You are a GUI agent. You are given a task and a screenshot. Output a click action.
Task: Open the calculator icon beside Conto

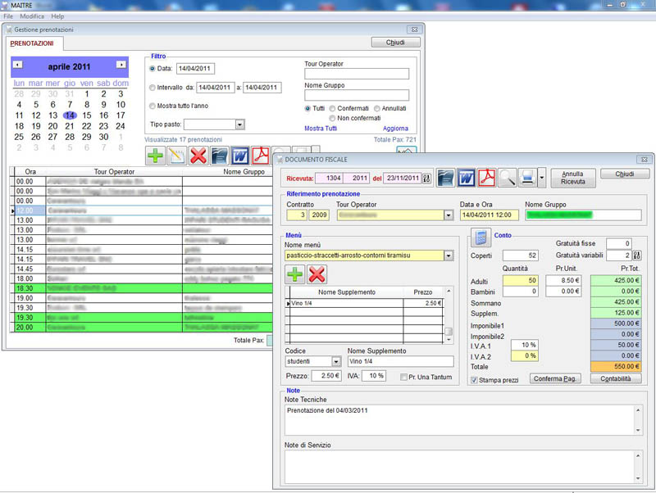click(480, 238)
